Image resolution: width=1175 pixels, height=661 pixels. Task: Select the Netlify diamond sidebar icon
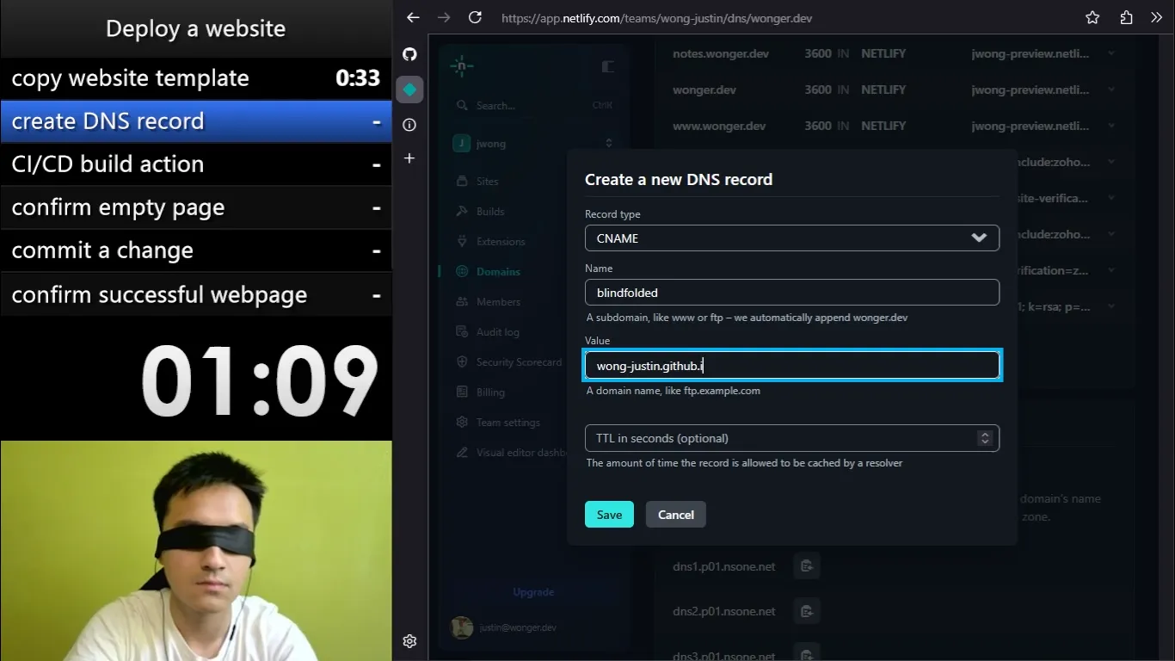pyautogui.click(x=409, y=90)
